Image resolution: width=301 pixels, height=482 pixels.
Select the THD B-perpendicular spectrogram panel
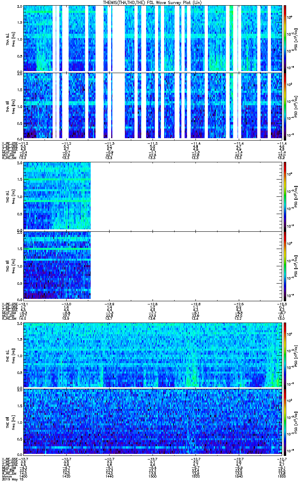153,196
